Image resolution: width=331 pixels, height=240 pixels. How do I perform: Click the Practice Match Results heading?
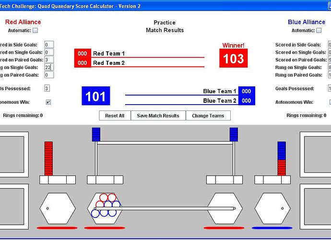pyautogui.click(x=165, y=26)
